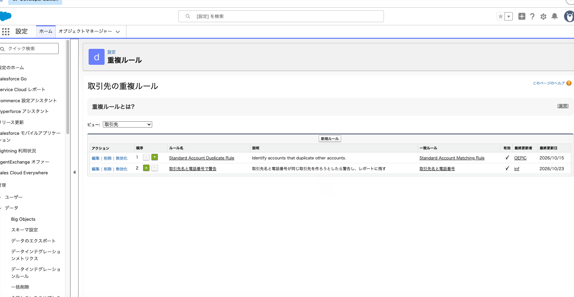Click the 新規ルール button
This screenshot has height=297, width=574.
(x=330, y=139)
